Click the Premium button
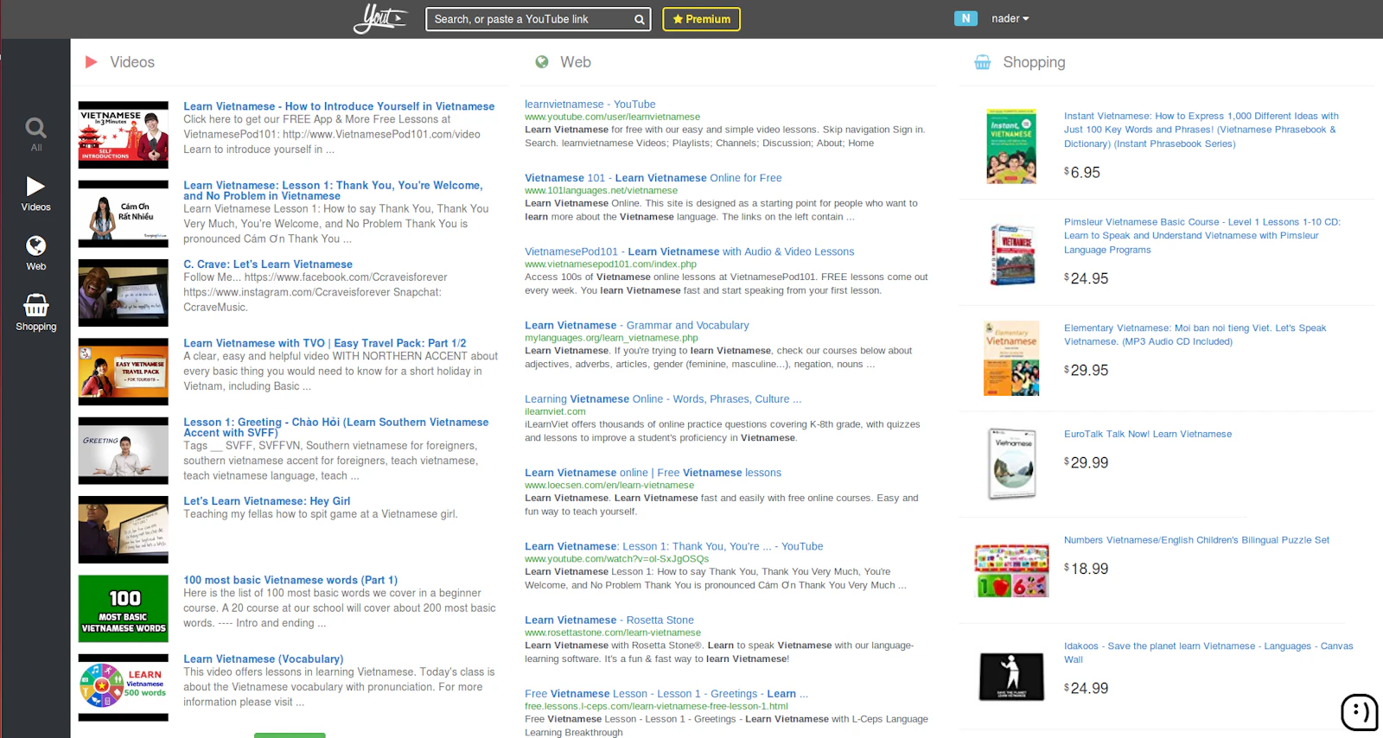This screenshot has height=738, width=1383. pyautogui.click(x=701, y=19)
